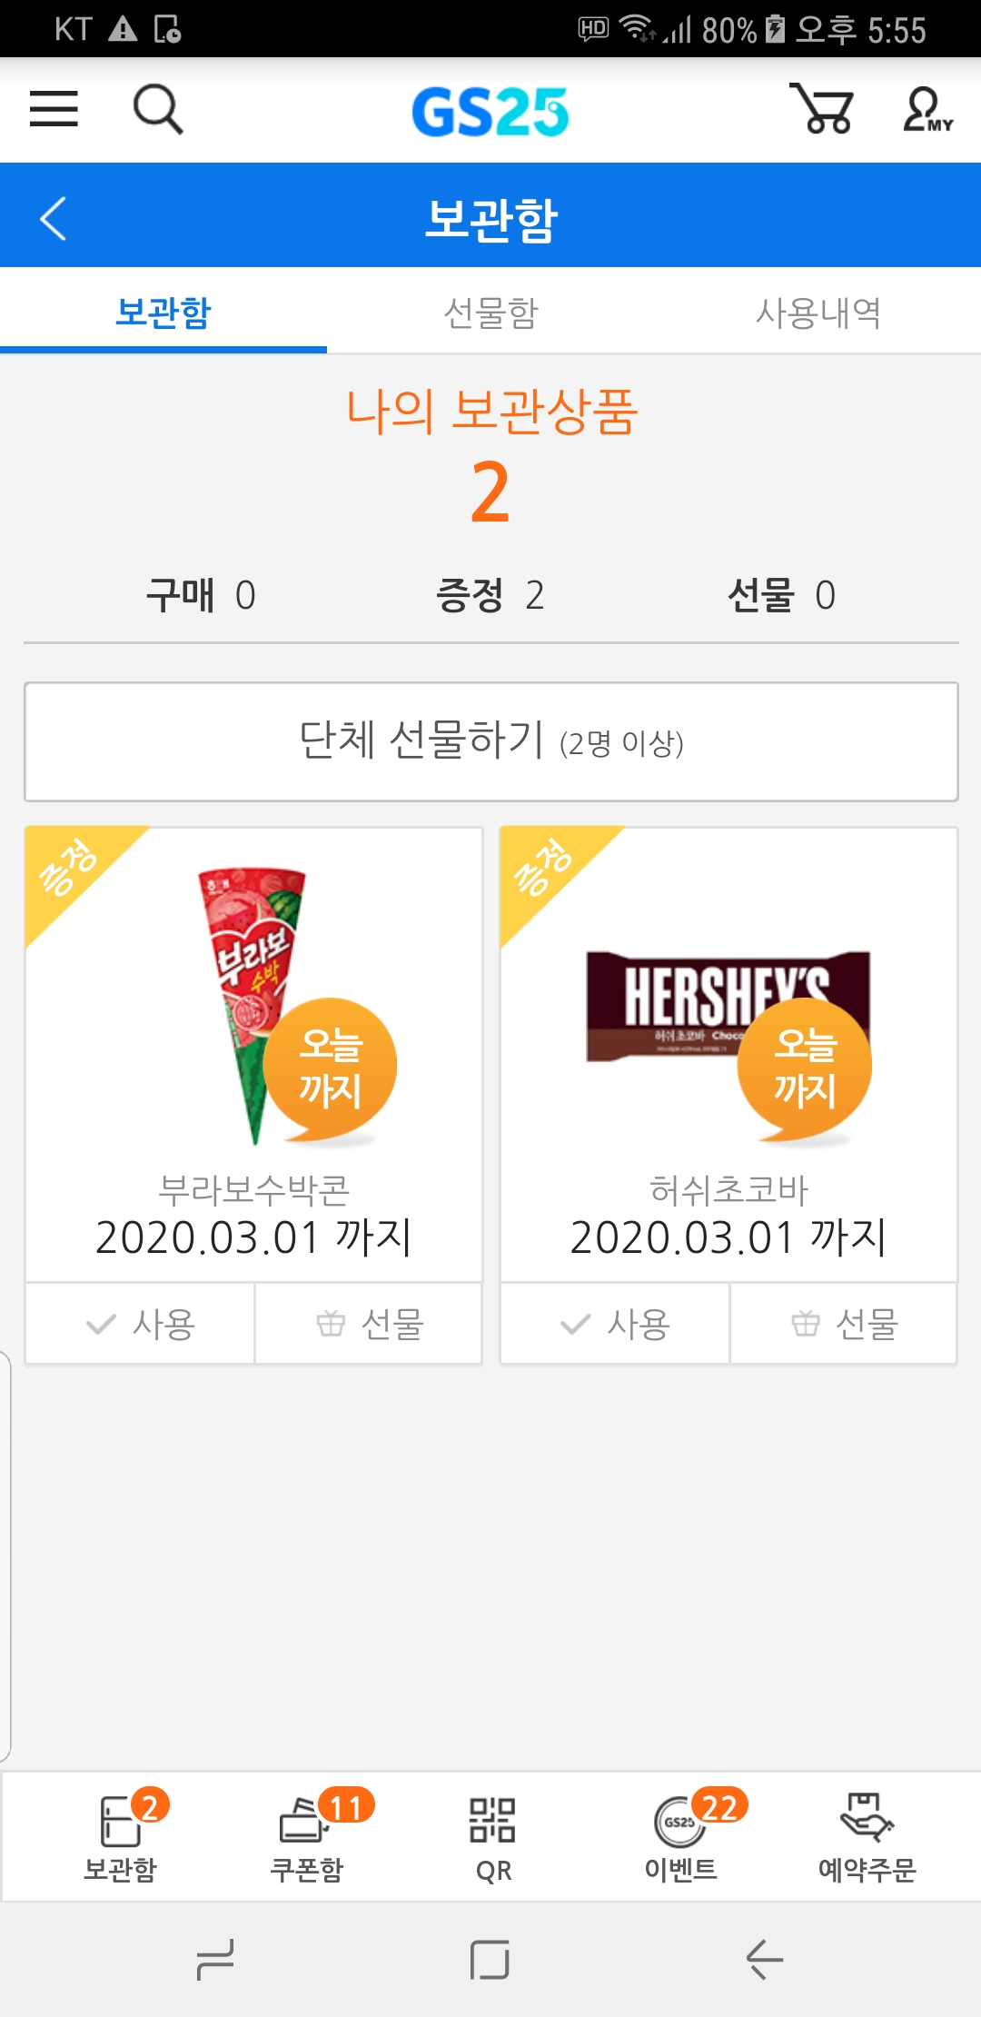981x2017 pixels.
Task: Open 쿠폰함 in the bottom bar
Action: click(x=307, y=1837)
